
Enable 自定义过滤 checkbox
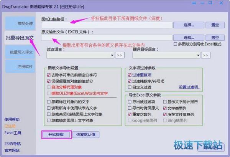click(130, 87)
